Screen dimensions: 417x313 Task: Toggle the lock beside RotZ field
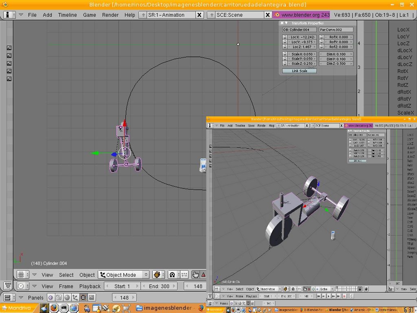point(321,47)
